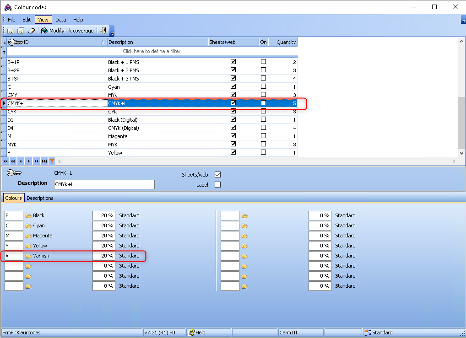
Task: Open the folder browse icon beside Cyan
Action: (x=28, y=226)
